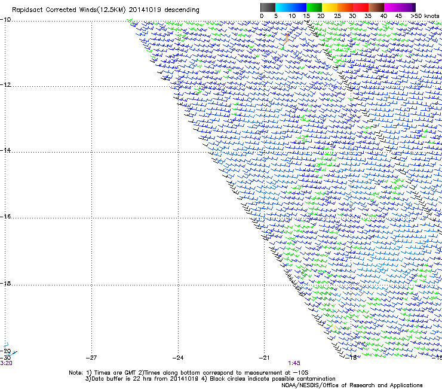Viewport: 442px width, 389px height.
Task: Click the -18 latitude axis label
Action: pyautogui.click(x=5, y=283)
